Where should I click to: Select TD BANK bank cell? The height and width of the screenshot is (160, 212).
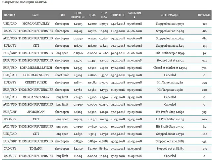pyautogui.click(x=36, y=149)
